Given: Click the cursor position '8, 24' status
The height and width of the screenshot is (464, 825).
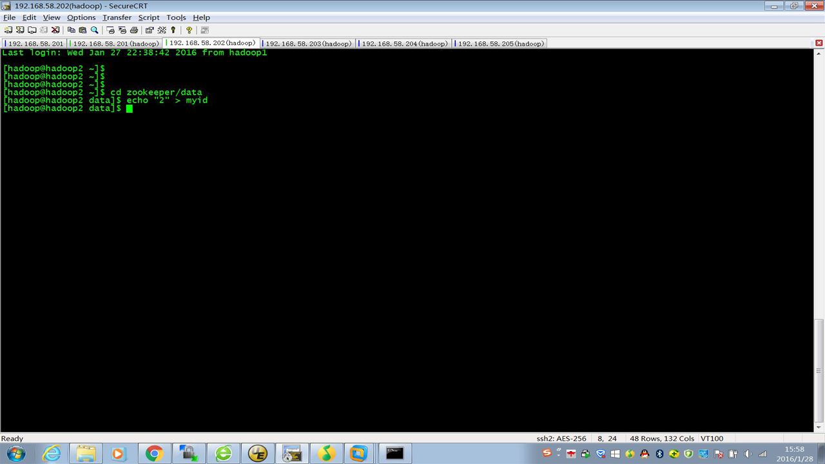Looking at the screenshot, I should pyautogui.click(x=607, y=438).
